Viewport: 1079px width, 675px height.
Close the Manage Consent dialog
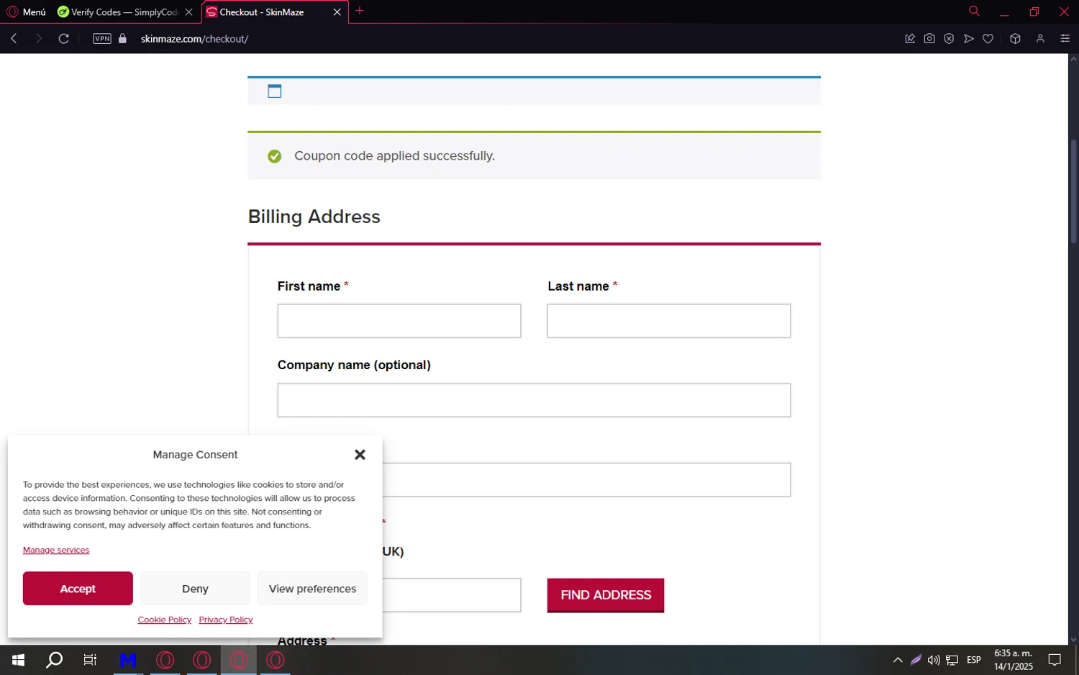[x=360, y=454]
